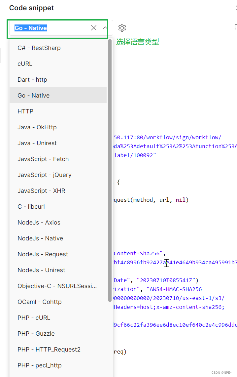Click the nil keyword in the code
This screenshot has width=237, height=377.
click(180, 200)
